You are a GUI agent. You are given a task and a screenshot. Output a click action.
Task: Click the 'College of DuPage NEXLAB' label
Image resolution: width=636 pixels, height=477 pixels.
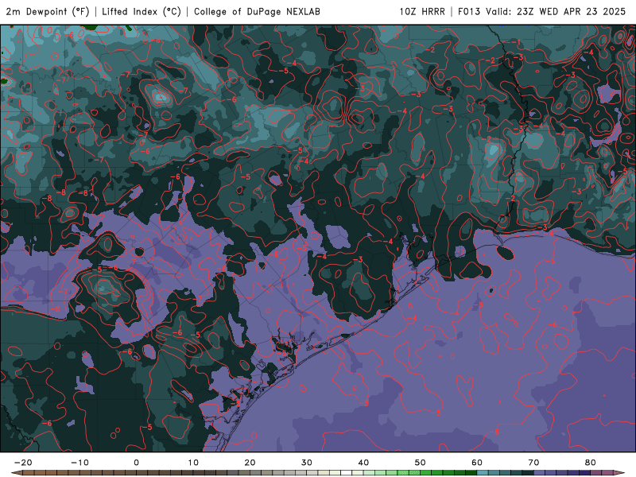(x=257, y=11)
